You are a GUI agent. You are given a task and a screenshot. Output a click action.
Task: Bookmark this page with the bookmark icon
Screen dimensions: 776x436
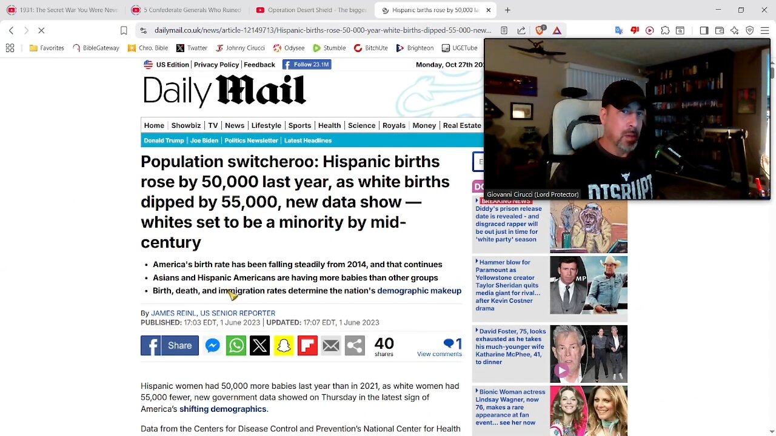click(x=124, y=30)
